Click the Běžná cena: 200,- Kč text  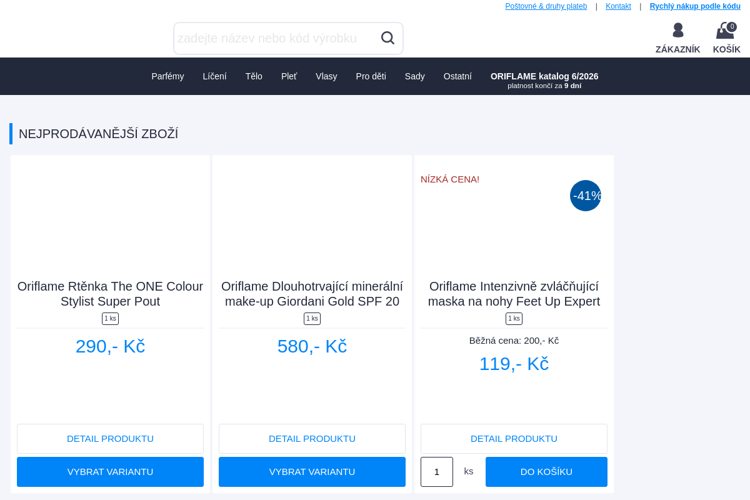click(x=514, y=341)
